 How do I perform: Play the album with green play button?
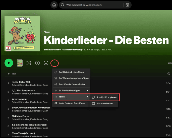tap(9, 63)
